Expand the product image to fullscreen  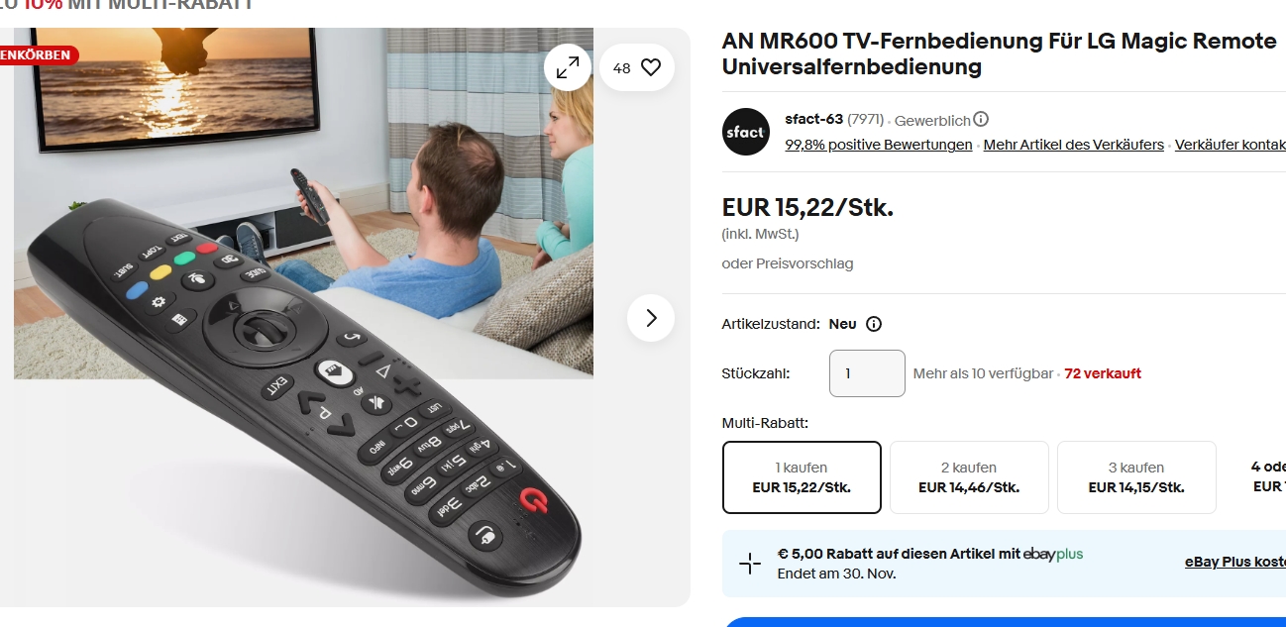[x=568, y=67]
